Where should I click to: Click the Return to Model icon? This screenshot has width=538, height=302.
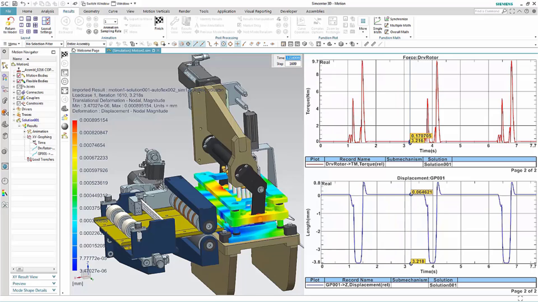[10, 25]
